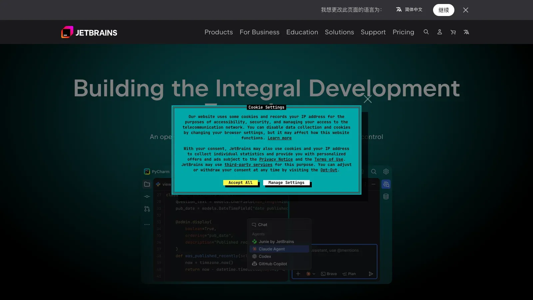Select 简体中文 language option
The height and width of the screenshot is (300, 533).
(409, 10)
